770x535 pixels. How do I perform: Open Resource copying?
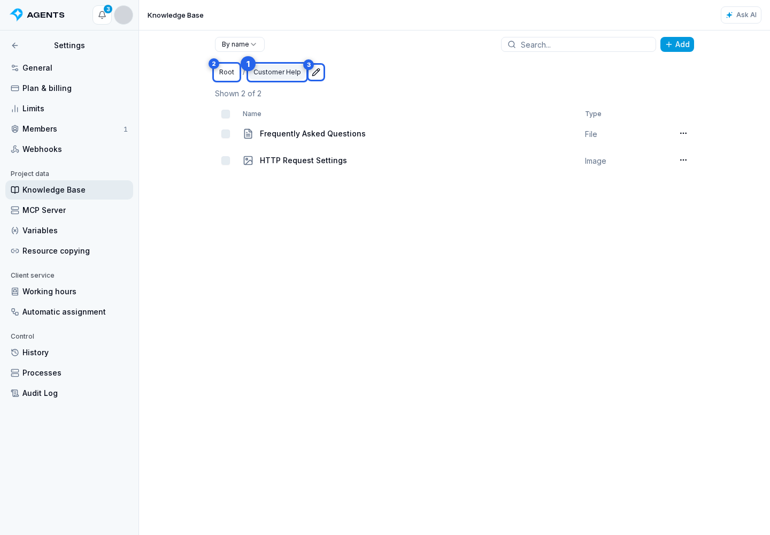coord(69,251)
